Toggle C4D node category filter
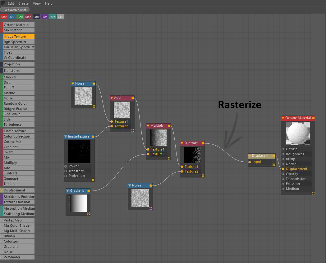The image size is (326, 263). pyautogui.click(x=61, y=17)
